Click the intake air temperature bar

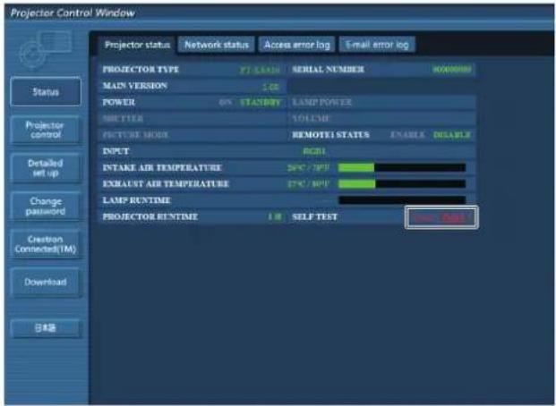click(x=402, y=167)
